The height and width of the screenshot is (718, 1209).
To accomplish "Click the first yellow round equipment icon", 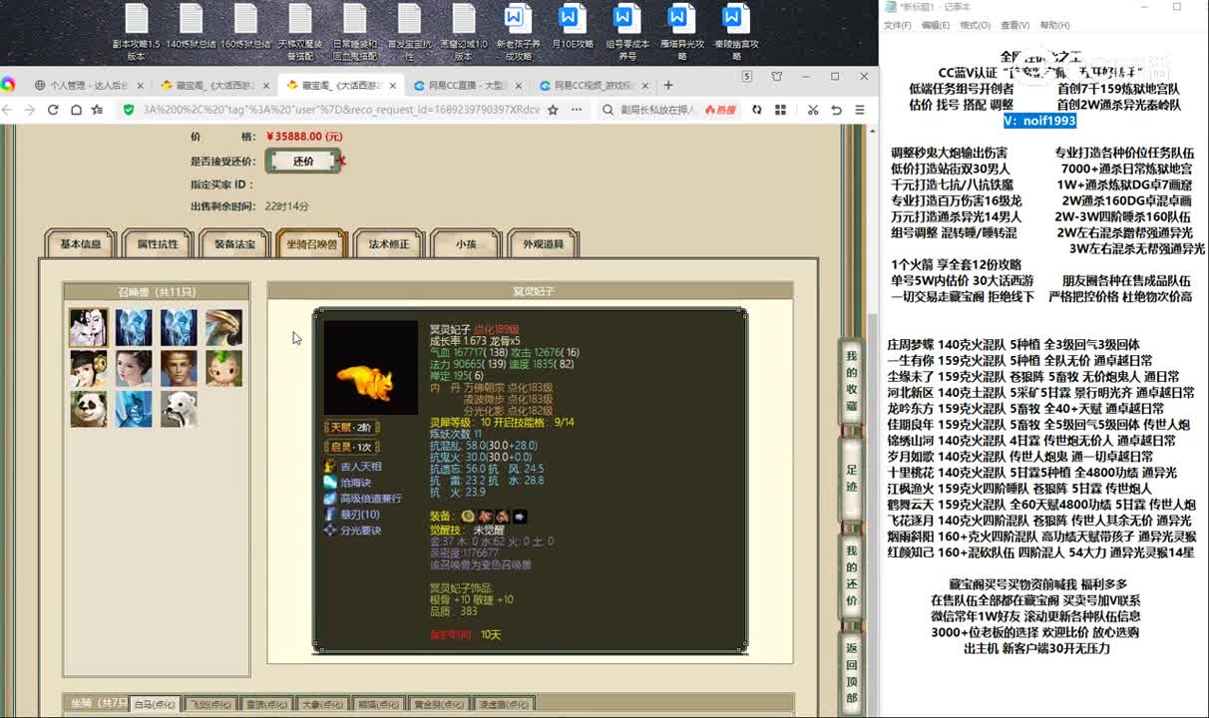I will [x=468, y=516].
